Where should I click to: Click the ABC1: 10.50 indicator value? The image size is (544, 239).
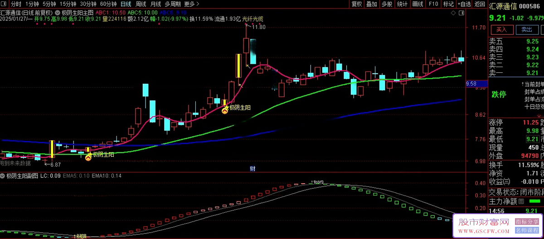pos(111,12)
